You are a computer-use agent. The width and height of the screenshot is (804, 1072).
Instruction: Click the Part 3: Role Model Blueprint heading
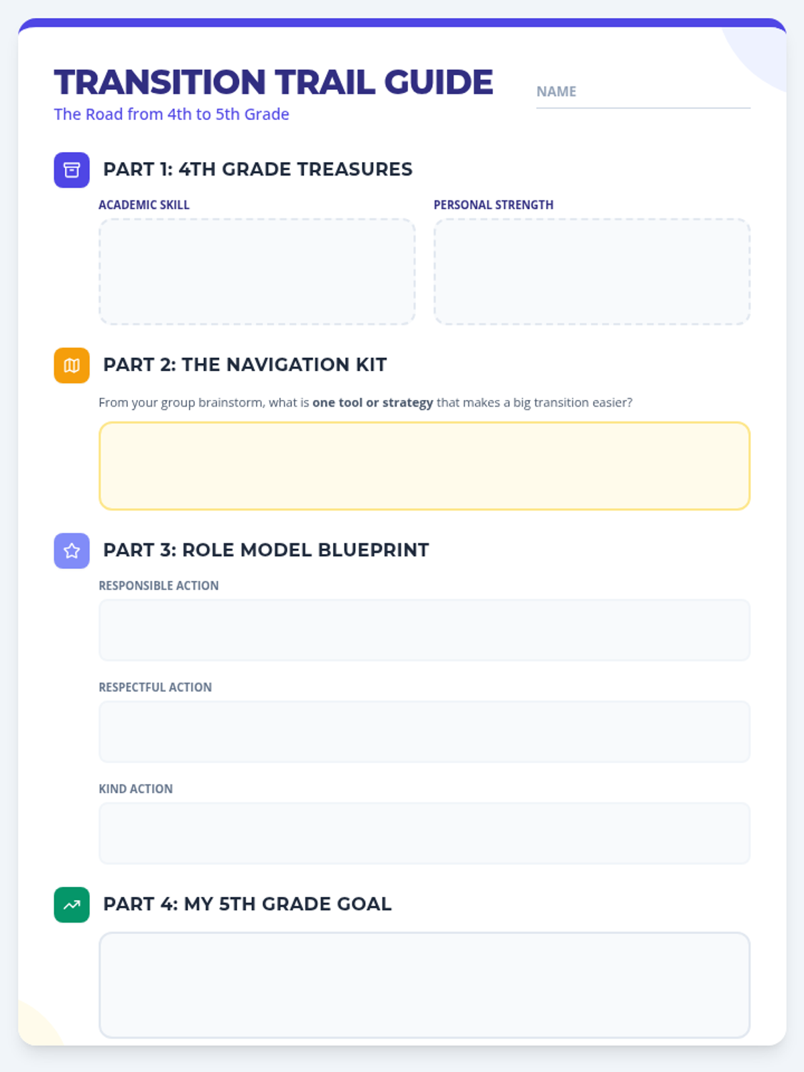(265, 550)
